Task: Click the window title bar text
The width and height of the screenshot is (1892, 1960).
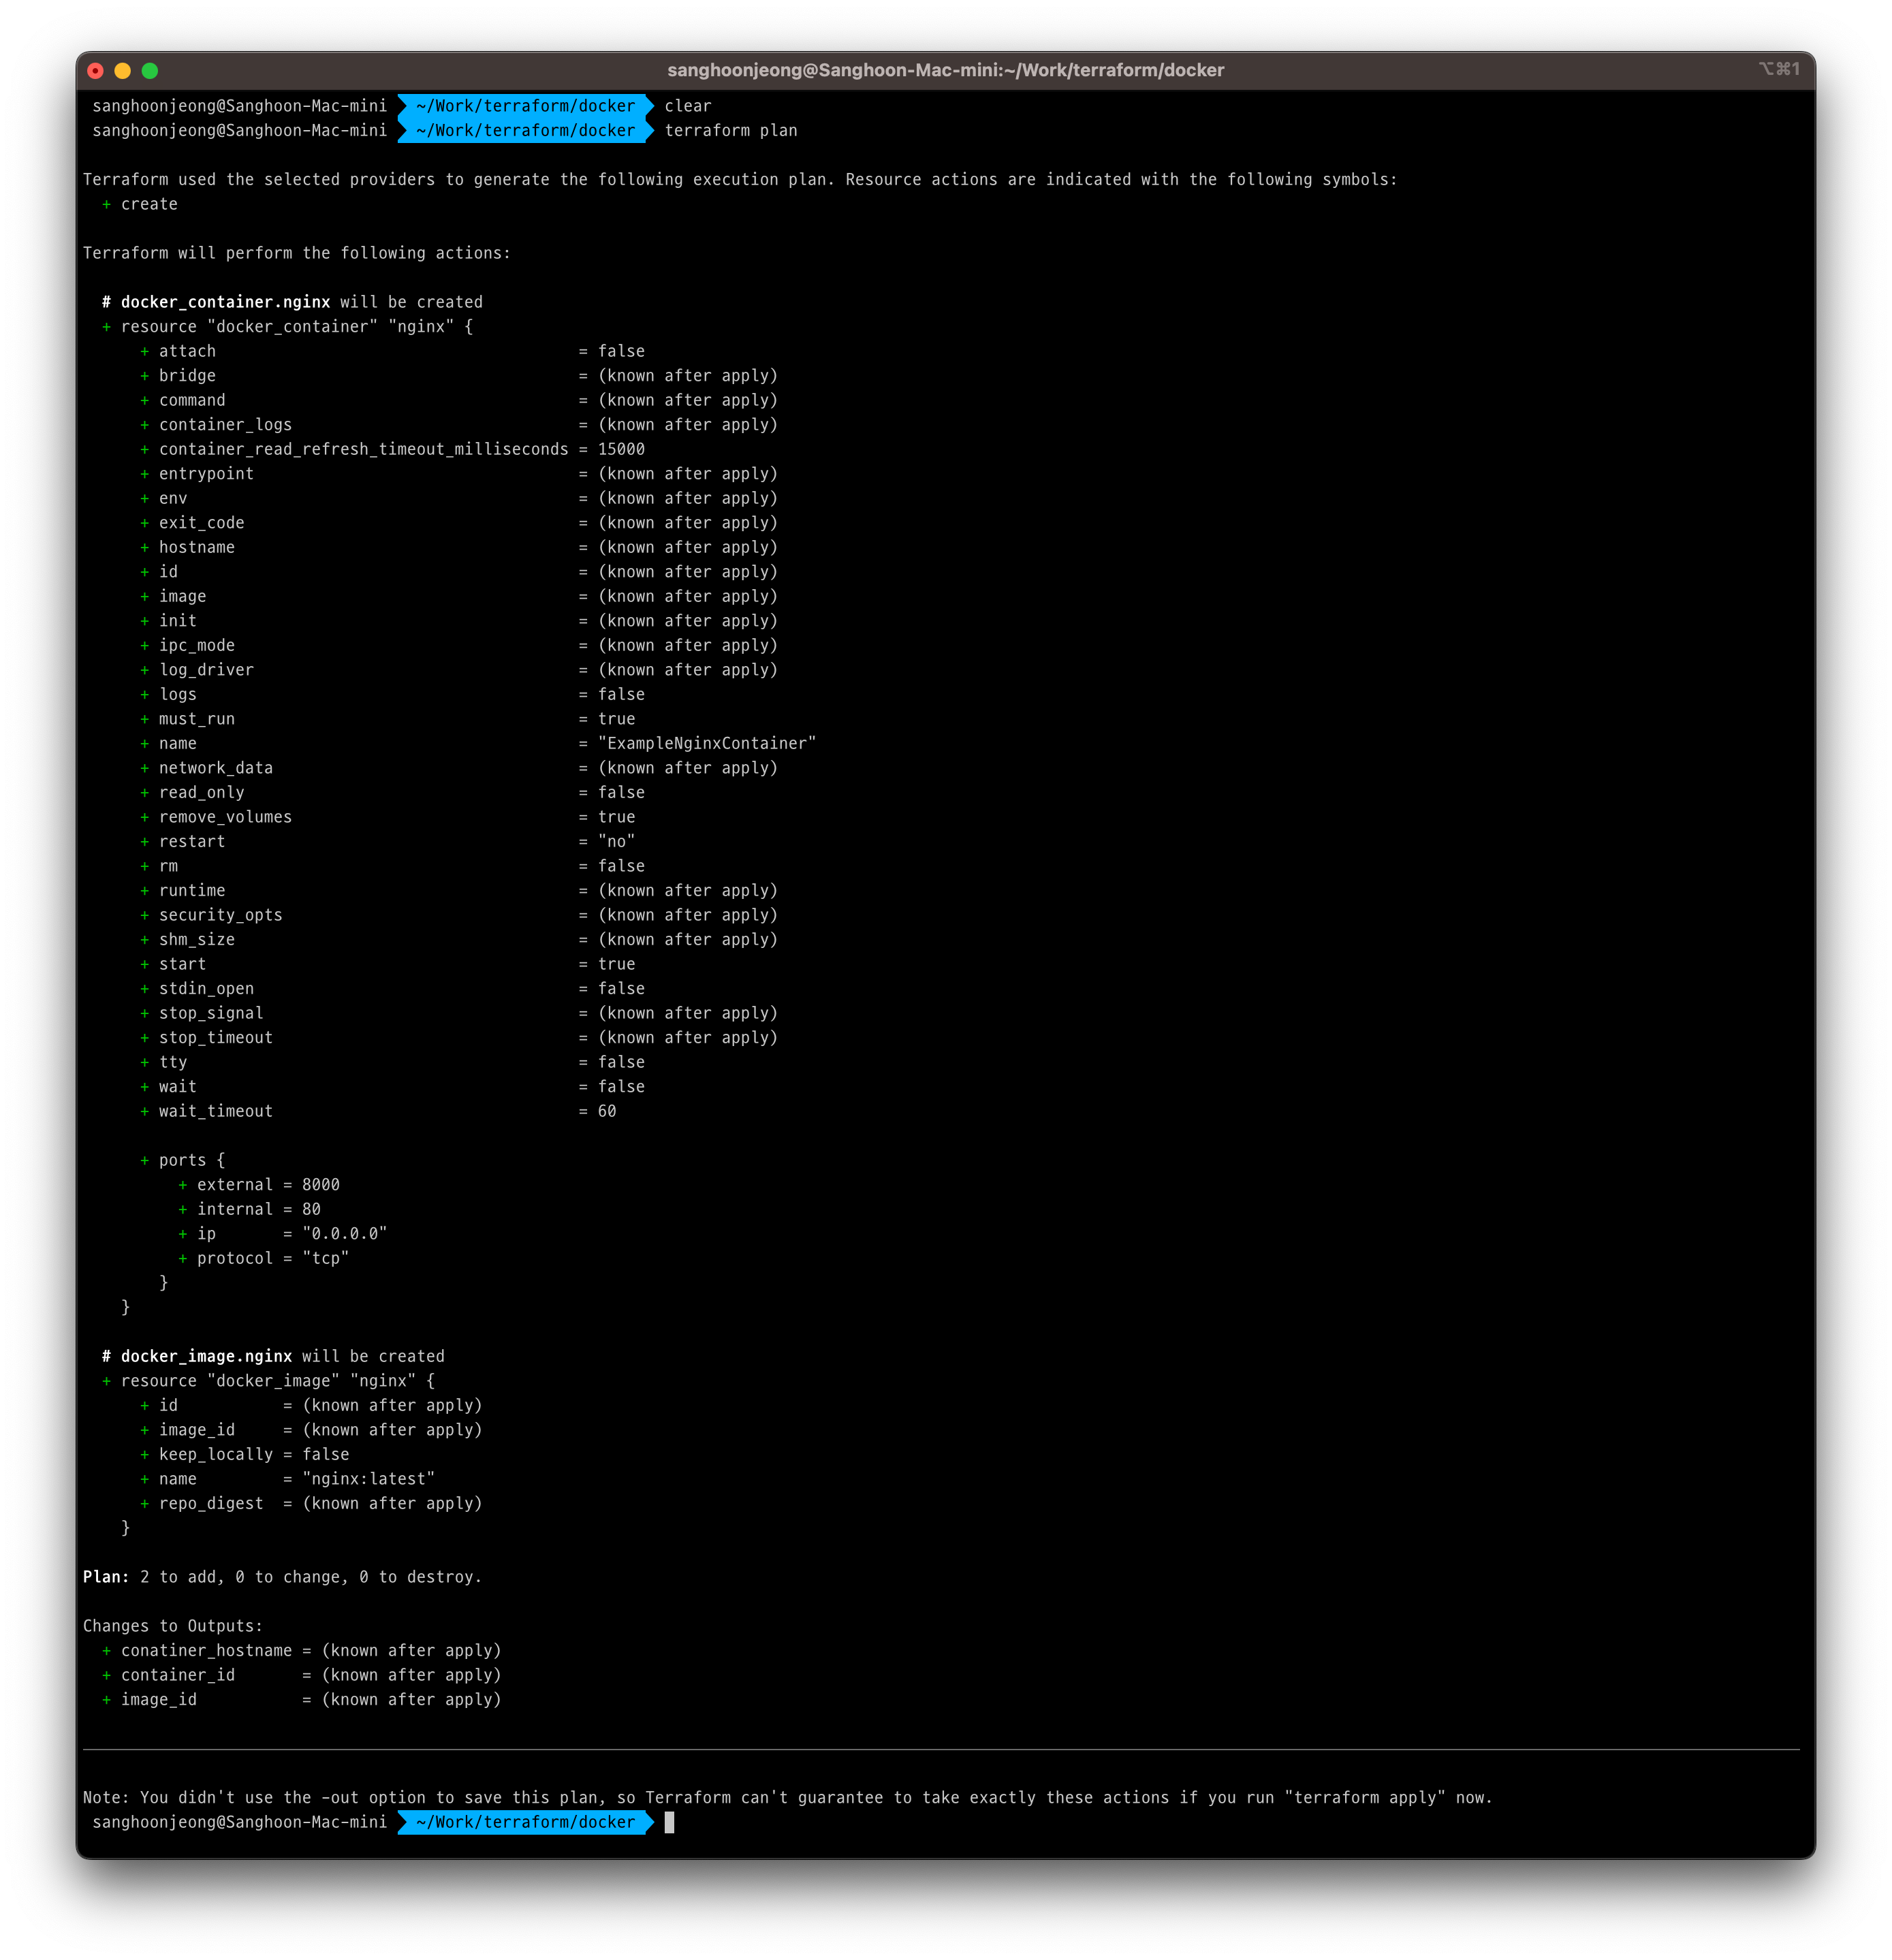Action: [x=945, y=70]
